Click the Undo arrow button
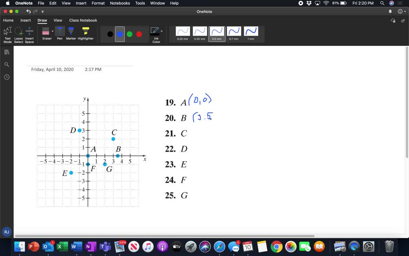 click(28, 12)
